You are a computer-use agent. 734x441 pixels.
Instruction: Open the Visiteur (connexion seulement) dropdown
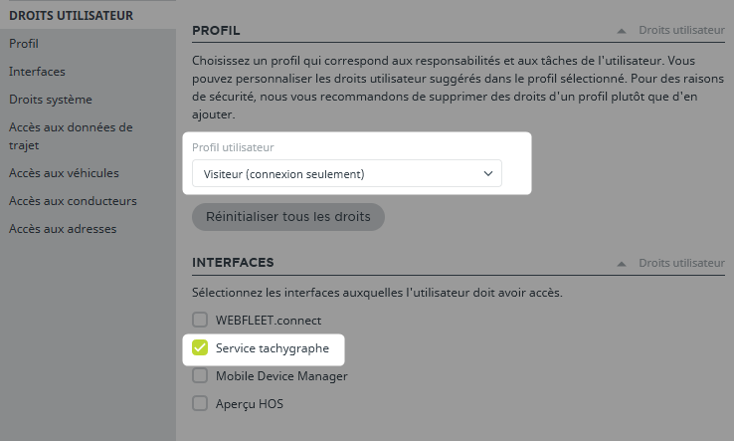click(x=346, y=174)
